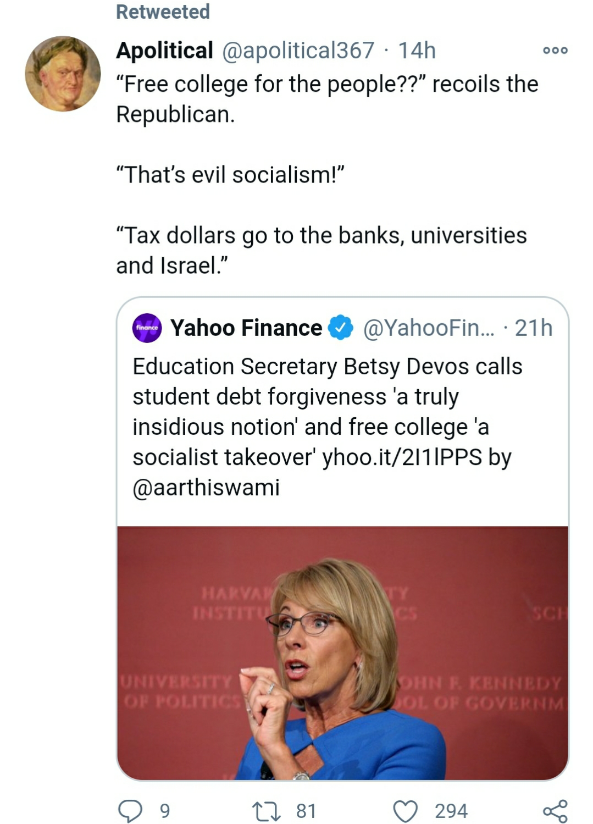Open the Yahoo Finance account name
Image resolution: width=593 pixels, height=824 pixels.
(246, 328)
